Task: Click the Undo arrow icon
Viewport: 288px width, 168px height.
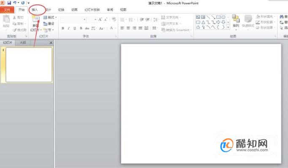Action: (15, 3)
